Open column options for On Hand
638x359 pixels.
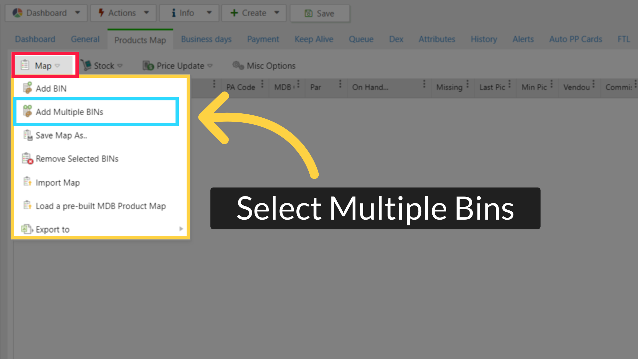[424, 85]
